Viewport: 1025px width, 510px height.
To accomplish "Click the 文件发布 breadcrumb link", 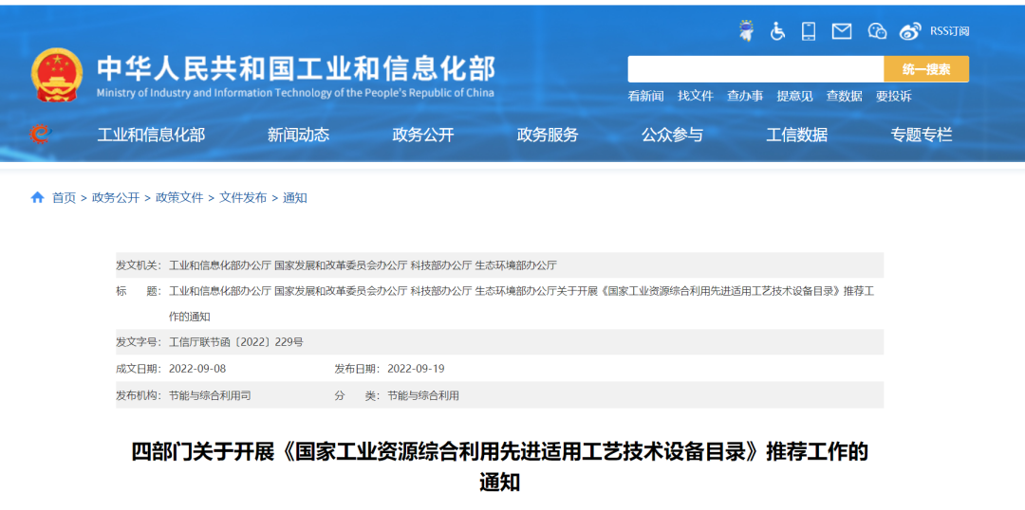I will [x=243, y=198].
